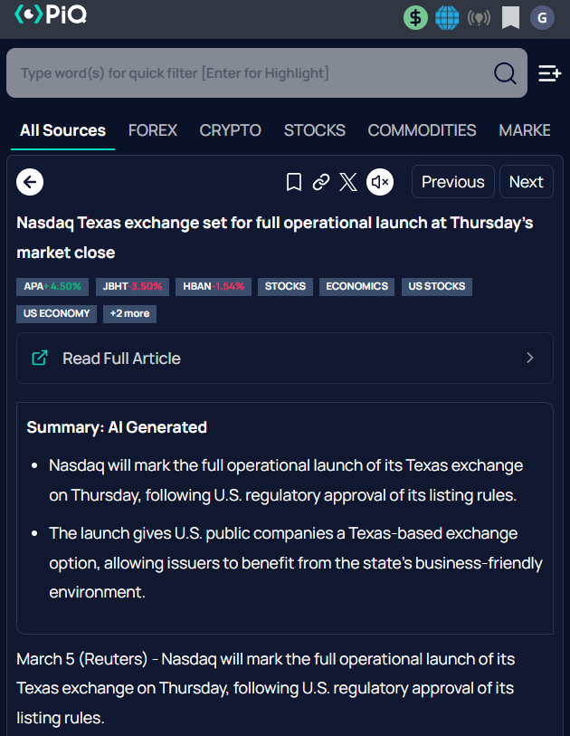Open the blue globe icon
The image size is (570, 736).
tap(447, 18)
